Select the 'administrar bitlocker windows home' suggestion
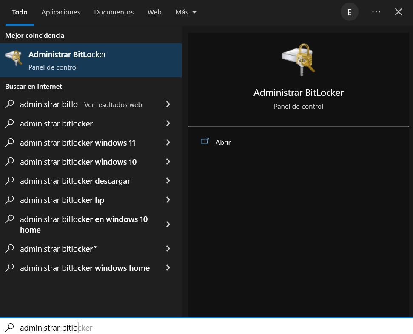This screenshot has width=413, height=334. [85, 268]
